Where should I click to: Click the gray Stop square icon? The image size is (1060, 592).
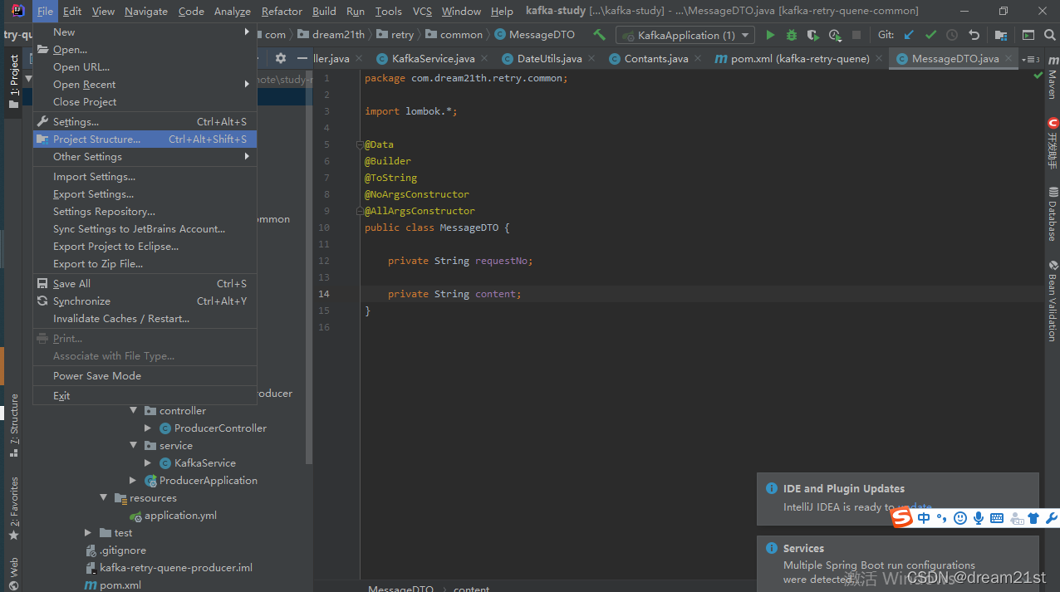(x=856, y=35)
